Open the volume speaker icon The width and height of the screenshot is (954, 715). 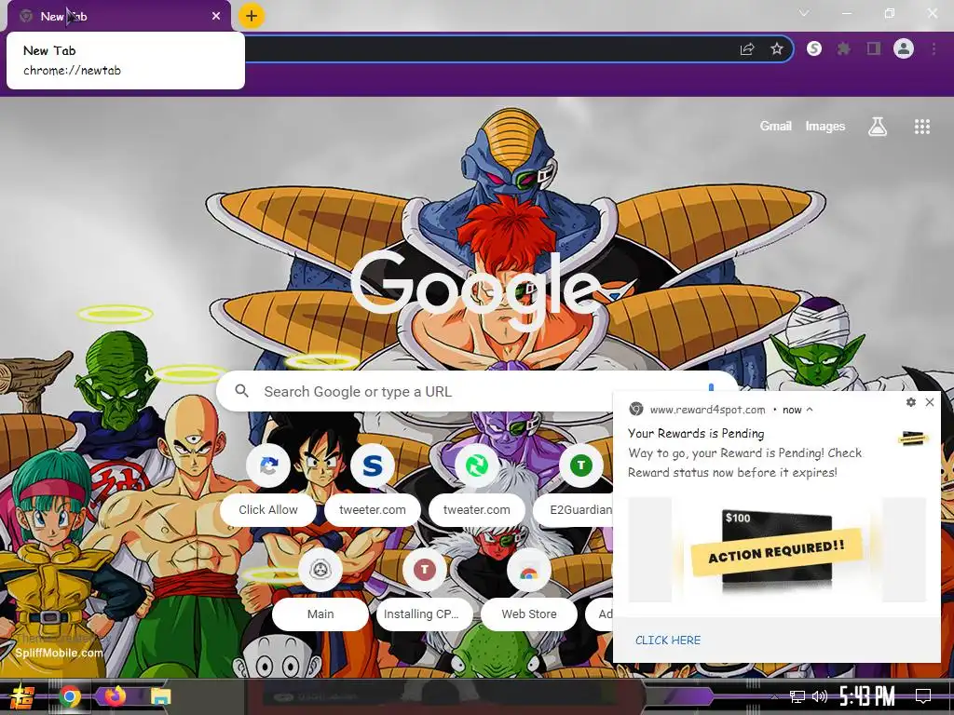coord(820,696)
